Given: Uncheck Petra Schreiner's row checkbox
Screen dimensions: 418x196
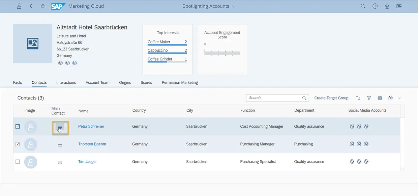Looking at the screenshot, I should [18, 126].
